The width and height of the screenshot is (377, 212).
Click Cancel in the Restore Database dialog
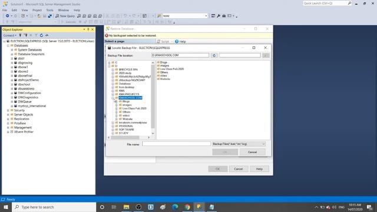[238, 169]
